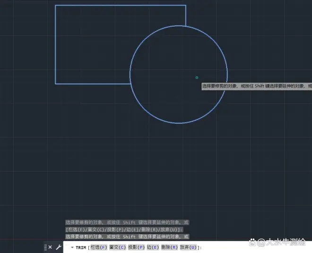Click the history line starting with [栏选(F)/窗交(C)

[124, 229]
